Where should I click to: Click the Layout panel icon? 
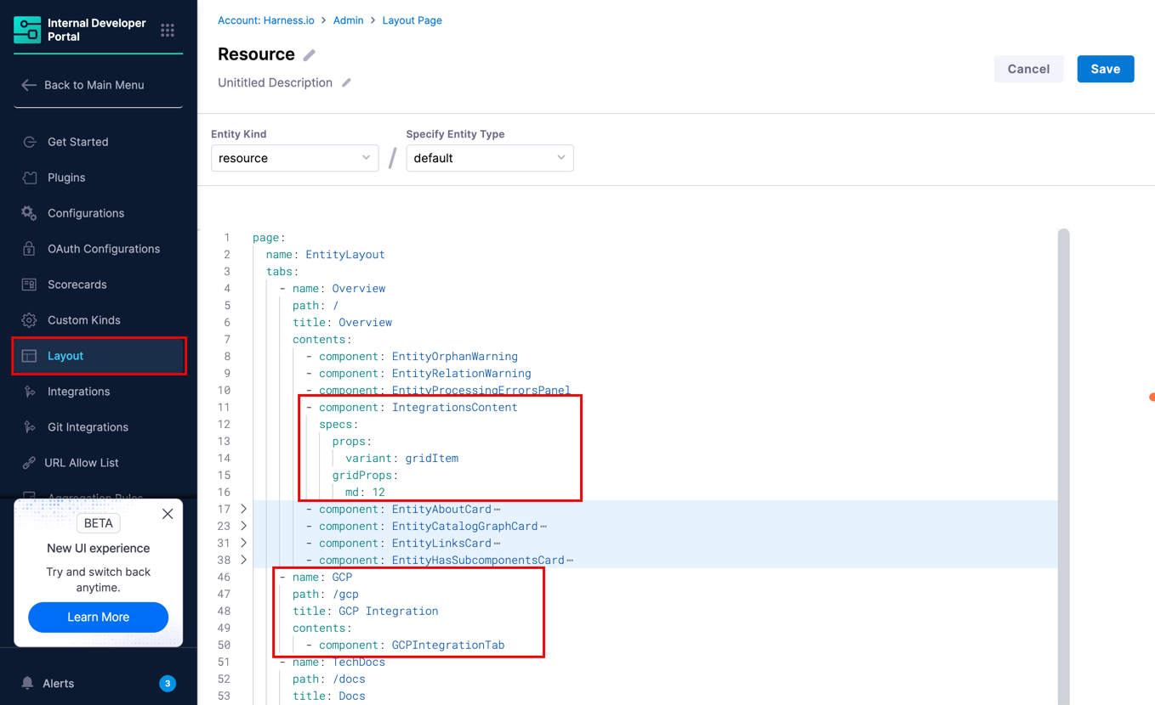[29, 356]
